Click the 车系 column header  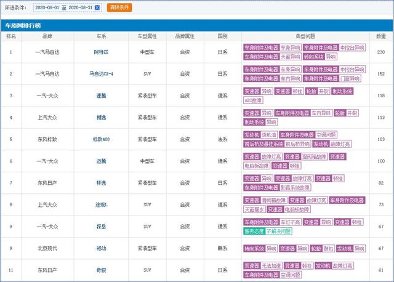click(x=101, y=36)
